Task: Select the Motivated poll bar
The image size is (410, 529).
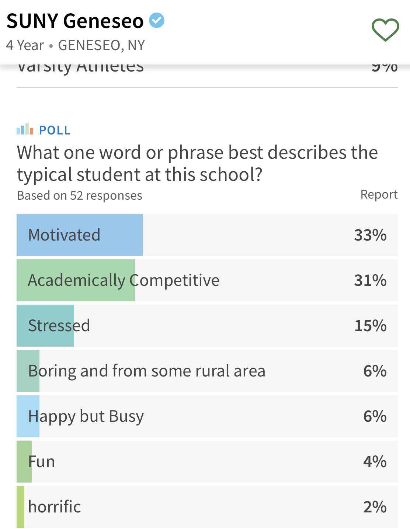Action: tap(207, 235)
